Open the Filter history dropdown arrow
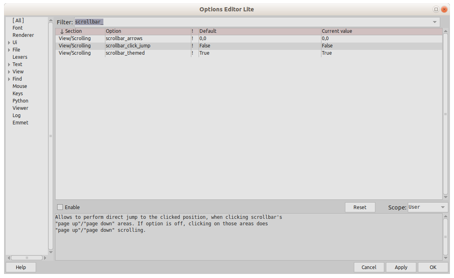Viewport: 454px width, 278px height. (x=435, y=22)
